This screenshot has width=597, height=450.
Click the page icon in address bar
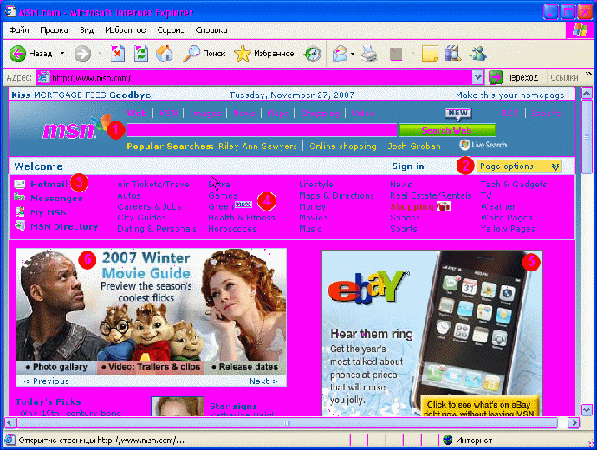43,77
